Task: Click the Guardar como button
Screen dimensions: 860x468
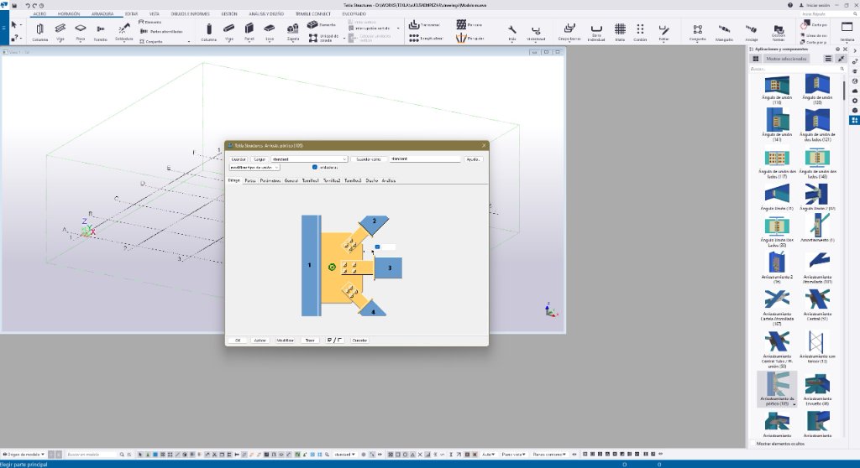Action: (x=369, y=159)
